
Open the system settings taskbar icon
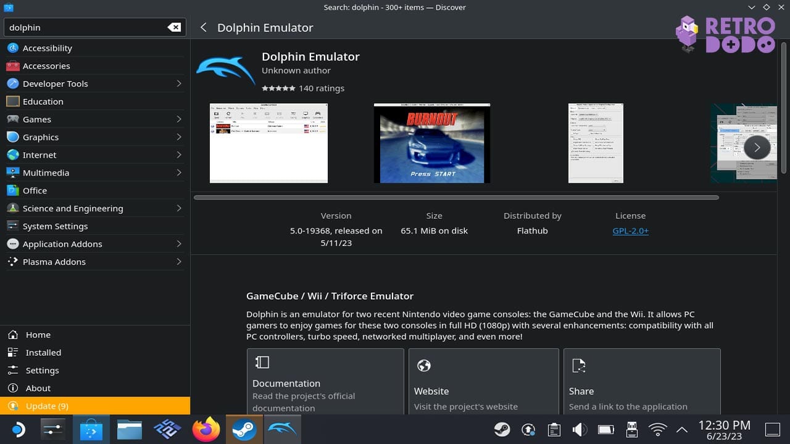click(53, 430)
